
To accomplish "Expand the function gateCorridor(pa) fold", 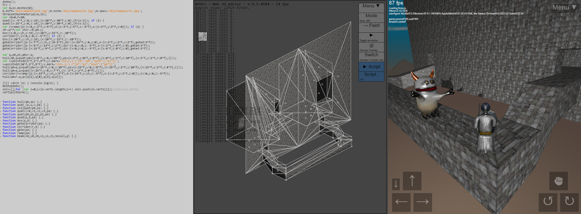I will click(x=1, y=124).
